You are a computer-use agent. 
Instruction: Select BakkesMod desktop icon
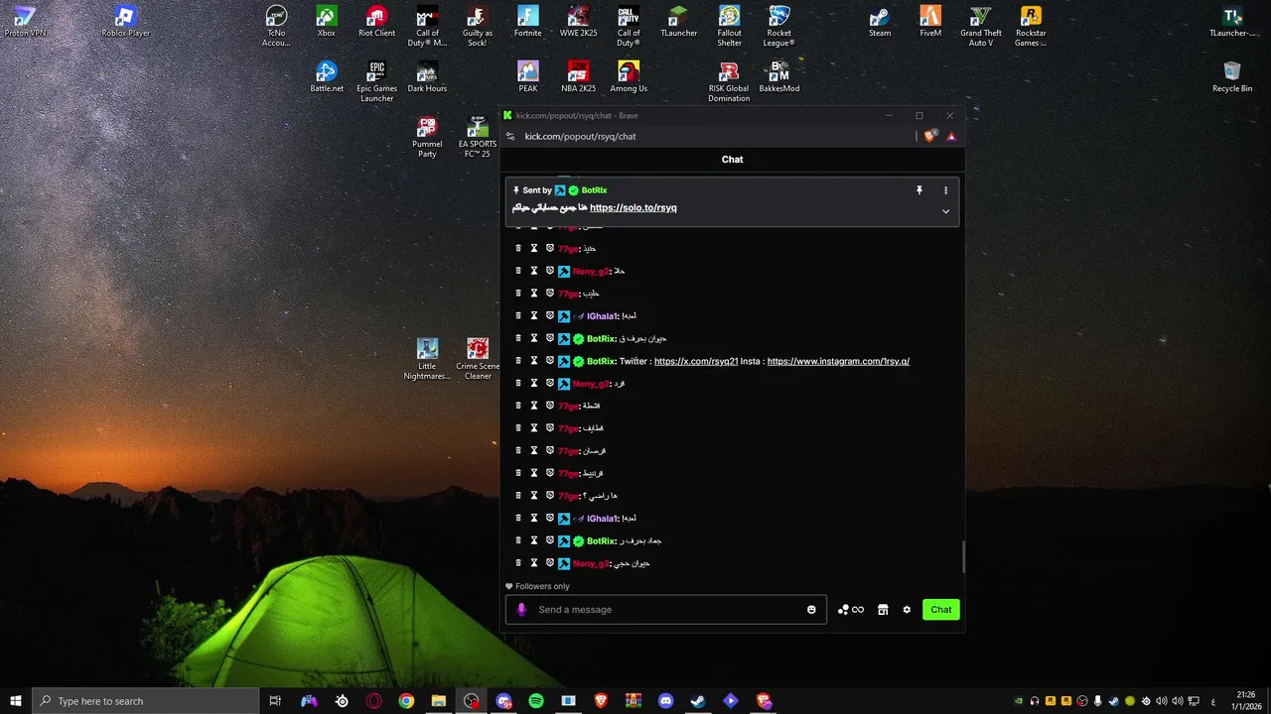[x=779, y=77]
